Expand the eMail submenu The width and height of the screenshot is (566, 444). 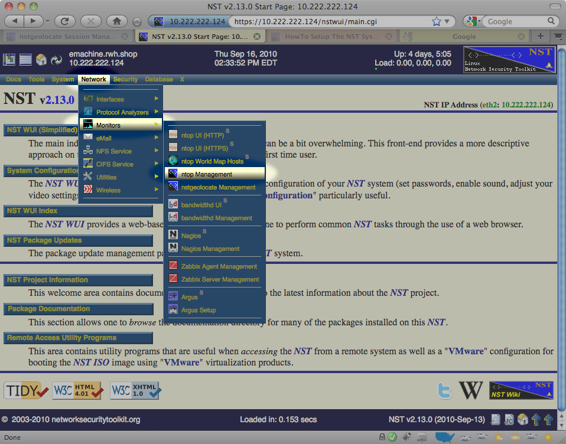(121, 138)
